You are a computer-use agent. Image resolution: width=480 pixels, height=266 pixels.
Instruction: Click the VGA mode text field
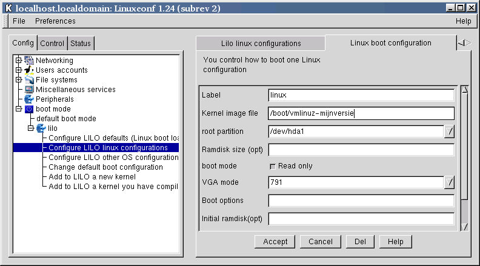[356, 182]
